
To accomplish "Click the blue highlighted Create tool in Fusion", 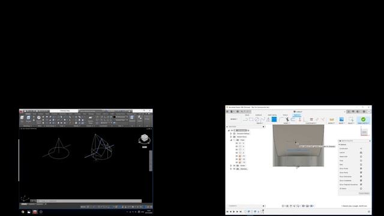I will (274, 119).
